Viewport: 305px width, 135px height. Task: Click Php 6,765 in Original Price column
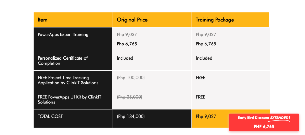(127, 44)
